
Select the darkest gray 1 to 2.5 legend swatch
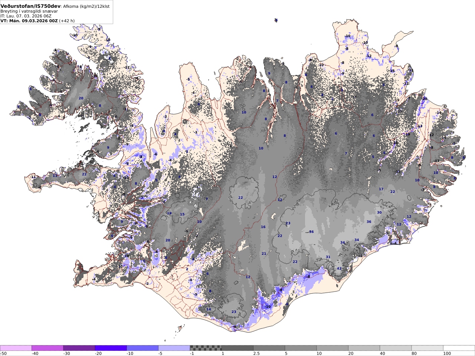(237, 348)
